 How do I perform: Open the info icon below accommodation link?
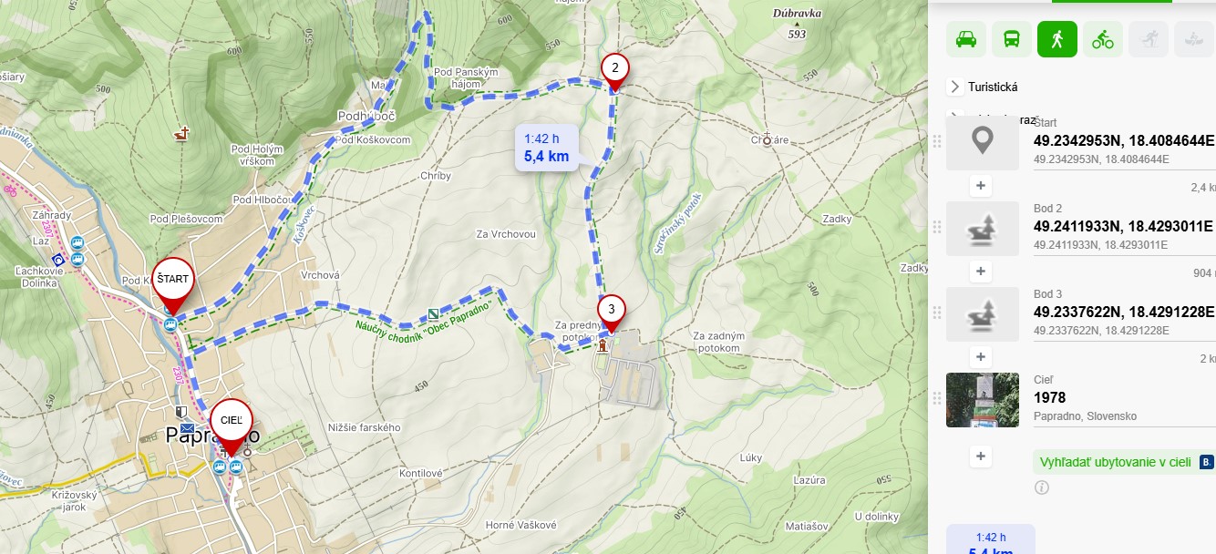pos(1042,487)
